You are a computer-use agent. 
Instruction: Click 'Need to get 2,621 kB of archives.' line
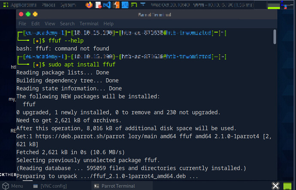[x=69, y=120]
